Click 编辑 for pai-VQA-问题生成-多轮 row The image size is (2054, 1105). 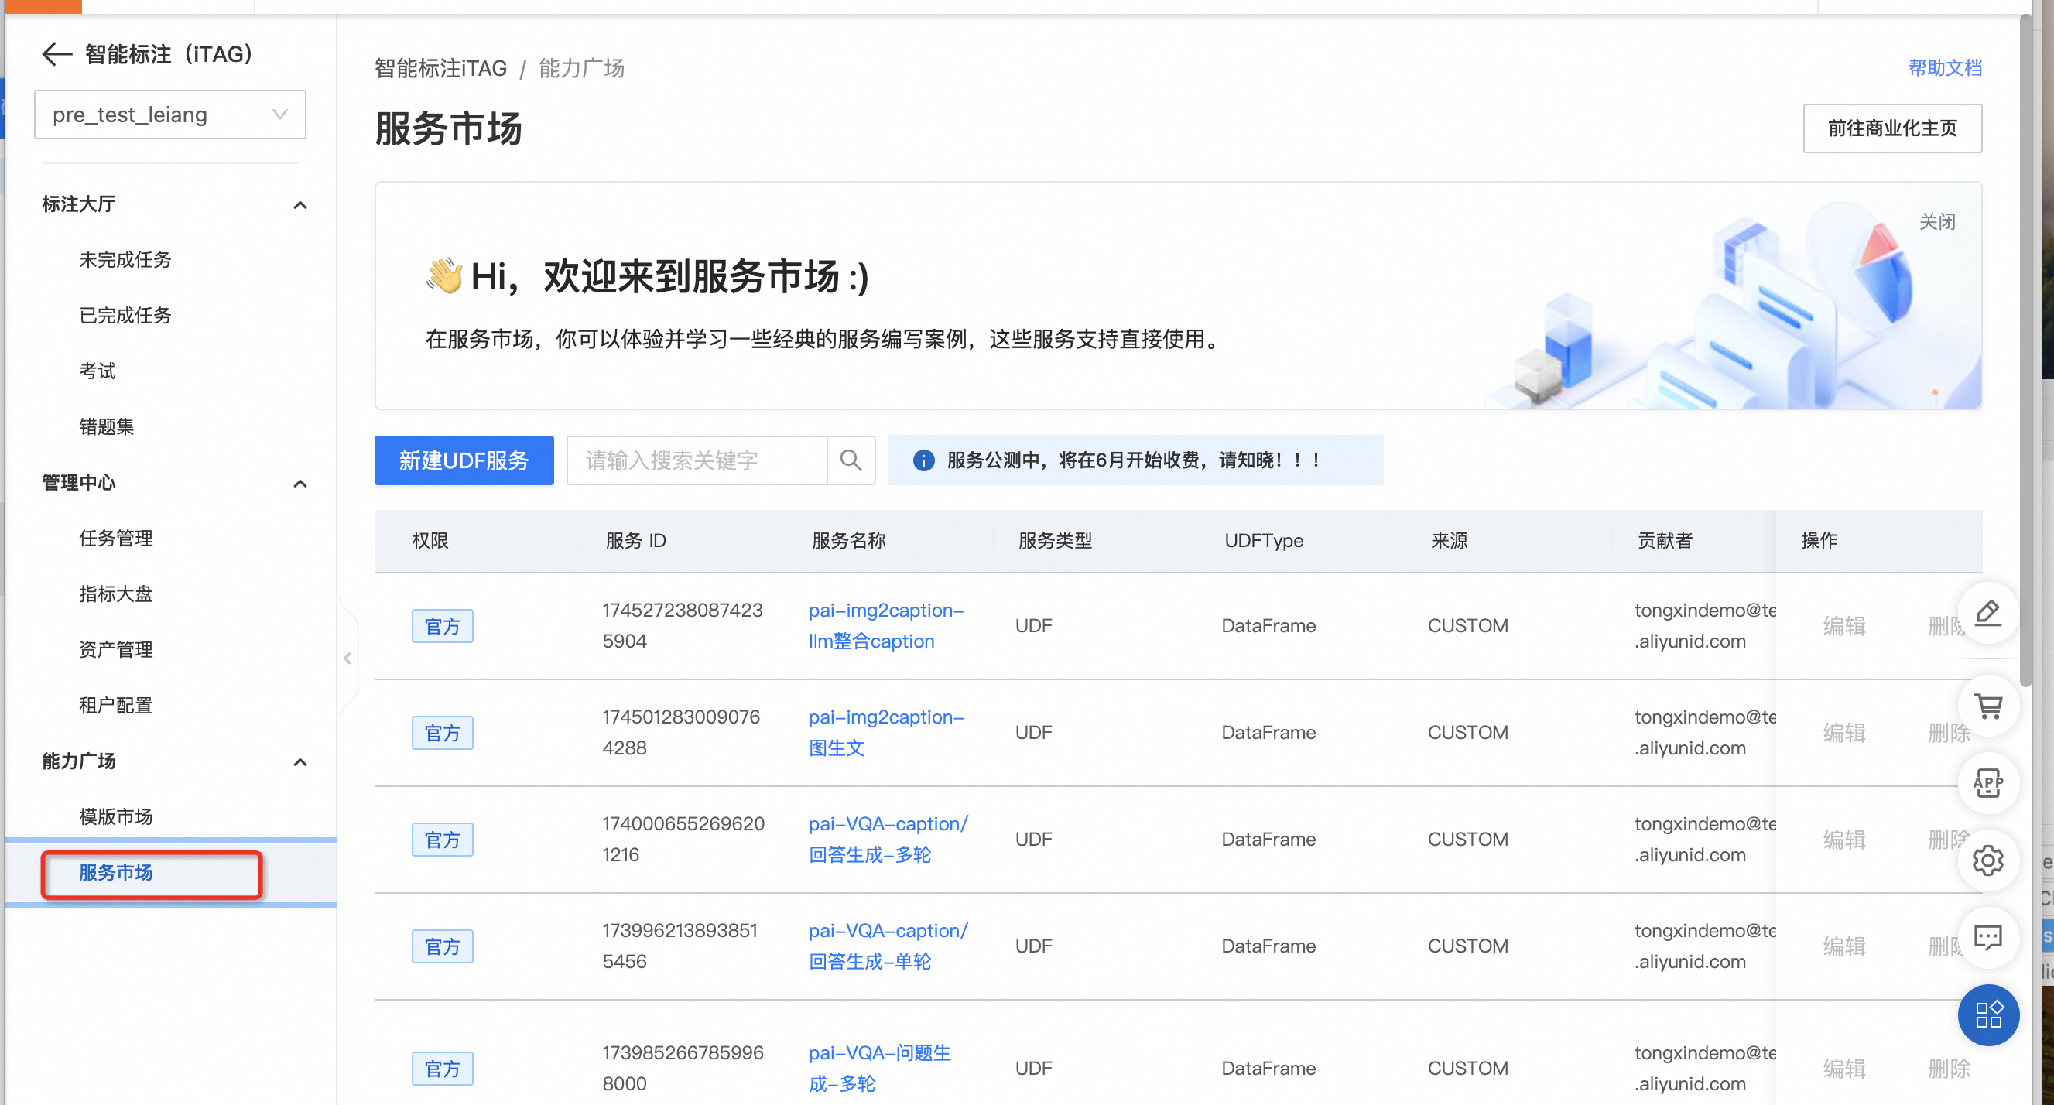point(1844,1069)
